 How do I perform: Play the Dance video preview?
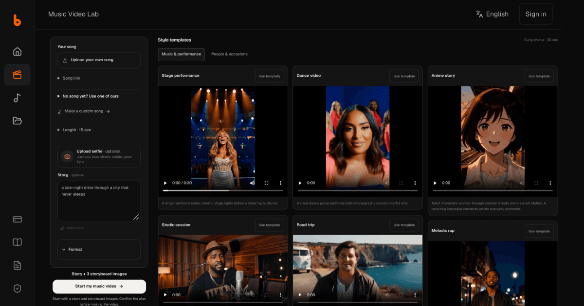pyautogui.click(x=300, y=183)
